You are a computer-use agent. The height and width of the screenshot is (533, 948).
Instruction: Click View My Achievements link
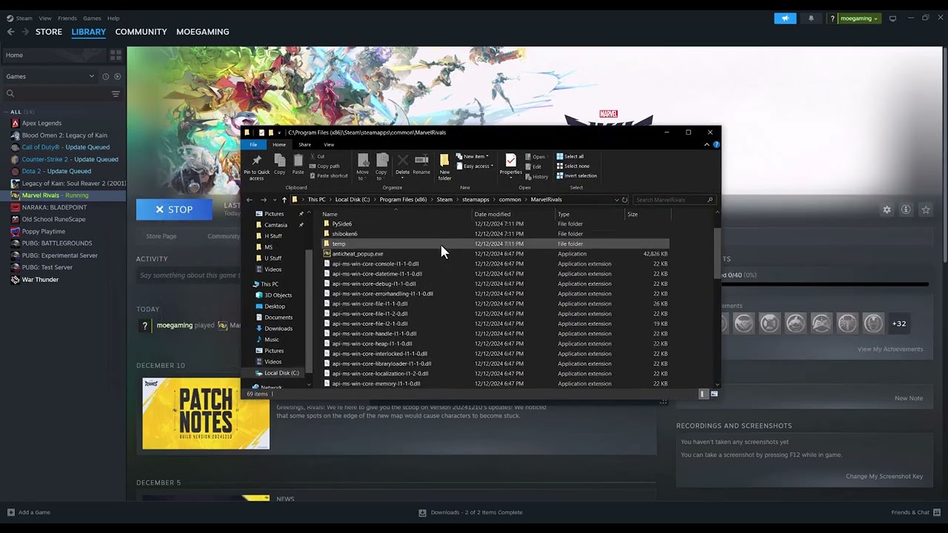coord(890,349)
